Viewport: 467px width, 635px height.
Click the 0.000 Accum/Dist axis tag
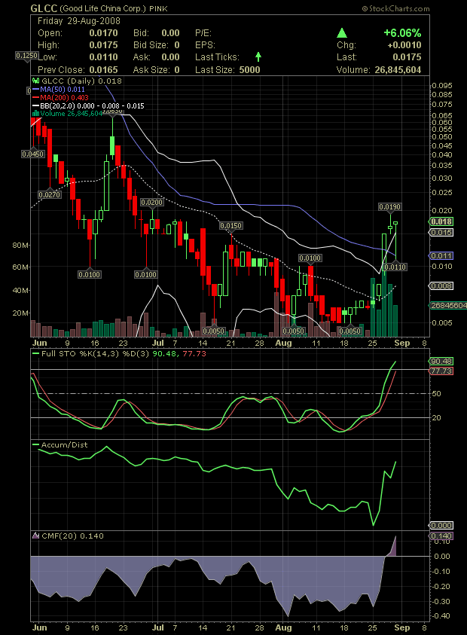(441, 525)
